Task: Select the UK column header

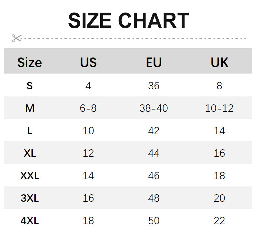Action: click(x=220, y=62)
